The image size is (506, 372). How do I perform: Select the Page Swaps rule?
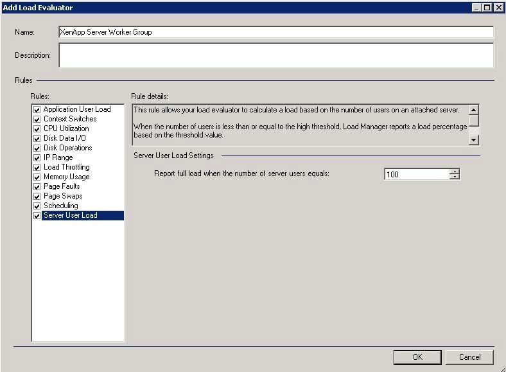tap(63, 196)
